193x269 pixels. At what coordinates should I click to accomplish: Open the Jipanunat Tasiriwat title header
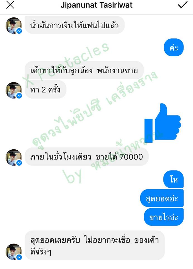pyautogui.click(x=96, y=5)
